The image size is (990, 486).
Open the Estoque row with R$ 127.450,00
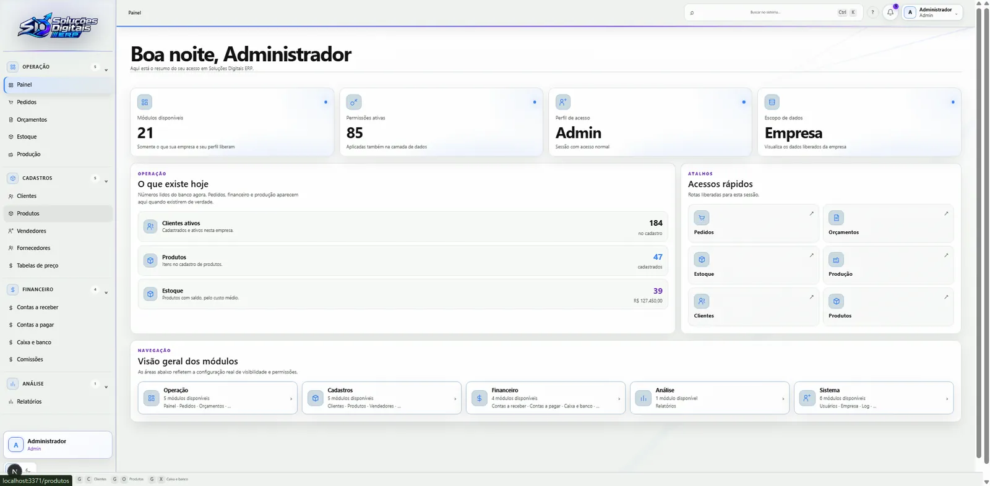[403, 294]
